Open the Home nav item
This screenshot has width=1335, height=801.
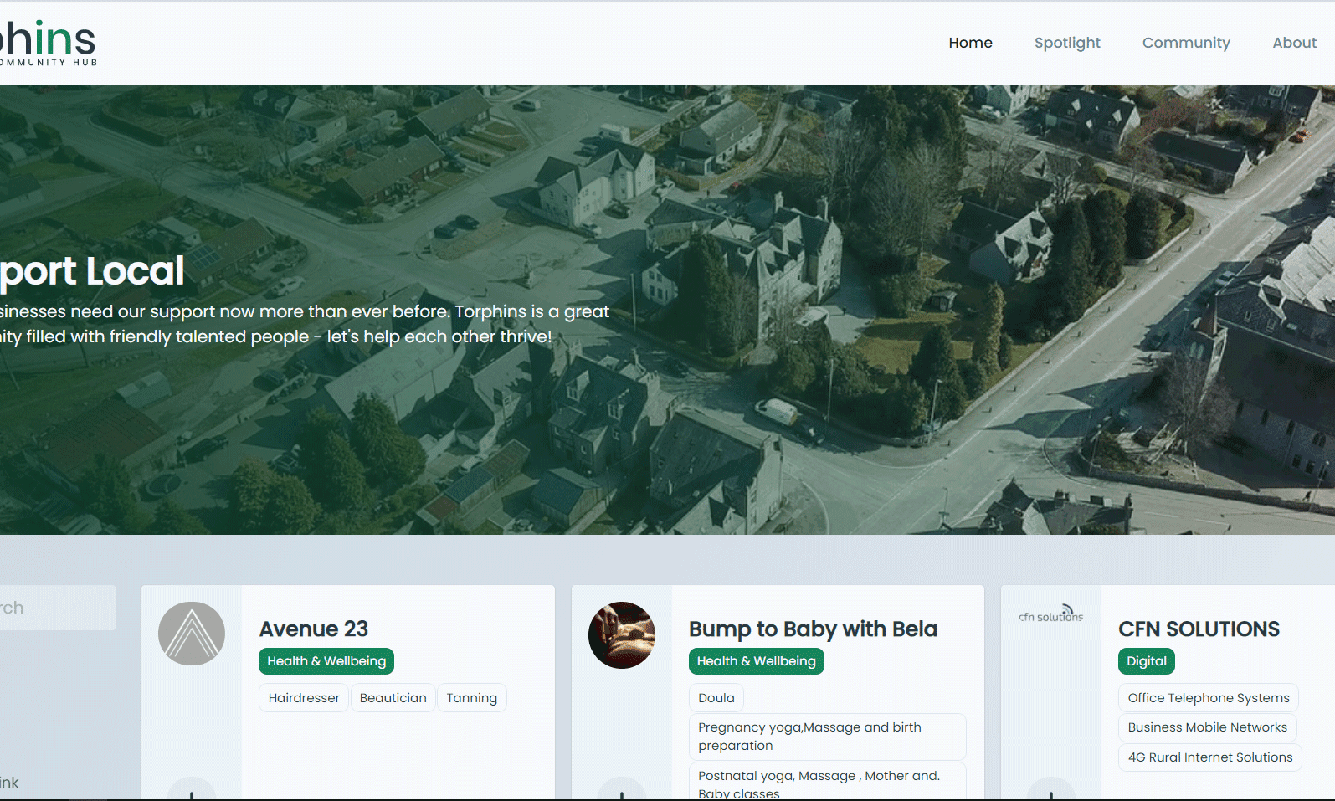tap(970, 43)
